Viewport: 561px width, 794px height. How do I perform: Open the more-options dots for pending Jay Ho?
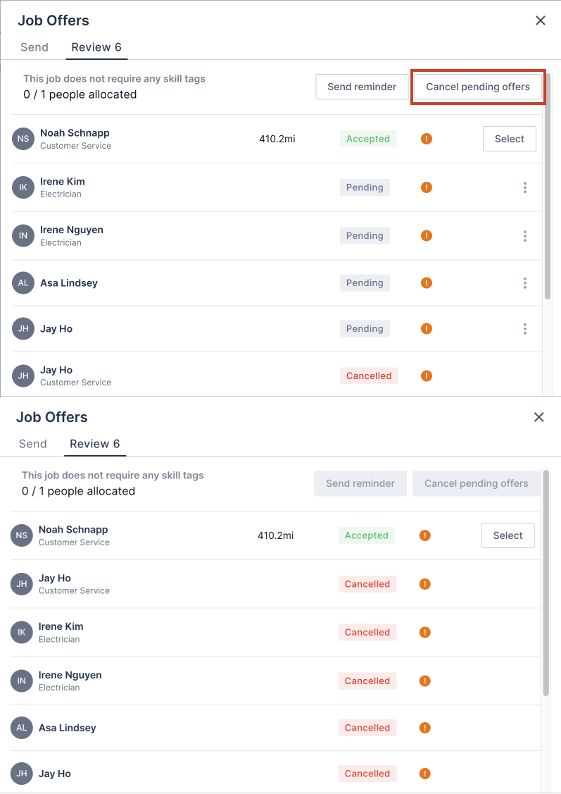pyautogui.click(x=525, y=329)
